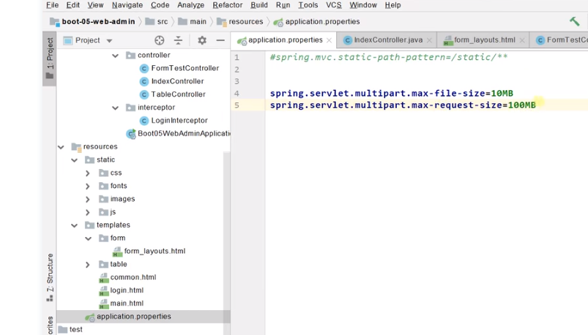
Task: Open the Window menu
Action: coord(363,5)
